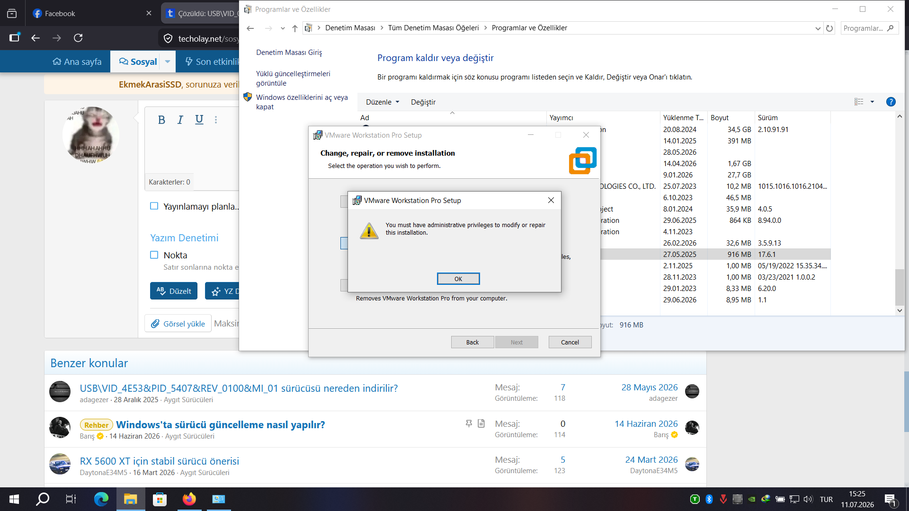Image resolution: width=909 pixels, height=511 pixels.
Task: Open topic 'USB\VID_4E53&PID_5407' sürücüsü nereden indirilir
Action: 239,388
